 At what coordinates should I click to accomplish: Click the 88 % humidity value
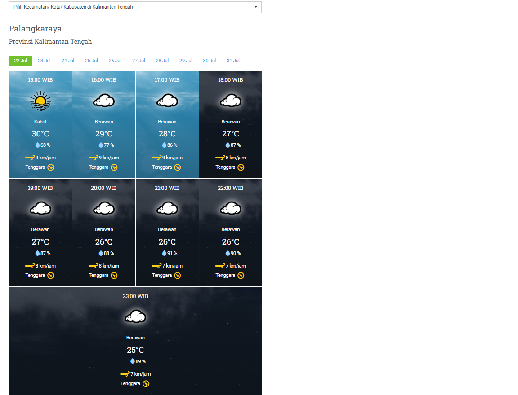(x=109, y=253)
